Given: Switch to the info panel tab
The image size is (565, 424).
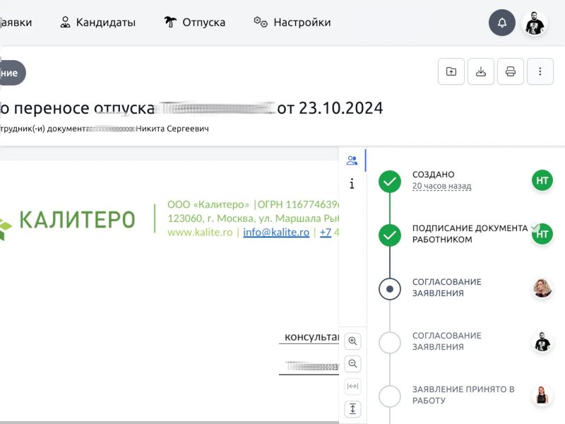Looking at the screenshot, I should [352, 184].
